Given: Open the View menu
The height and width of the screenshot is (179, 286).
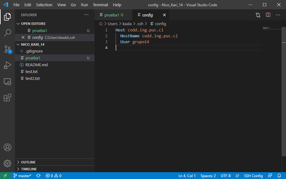Looking at the screenshot, I should [62, 5].
